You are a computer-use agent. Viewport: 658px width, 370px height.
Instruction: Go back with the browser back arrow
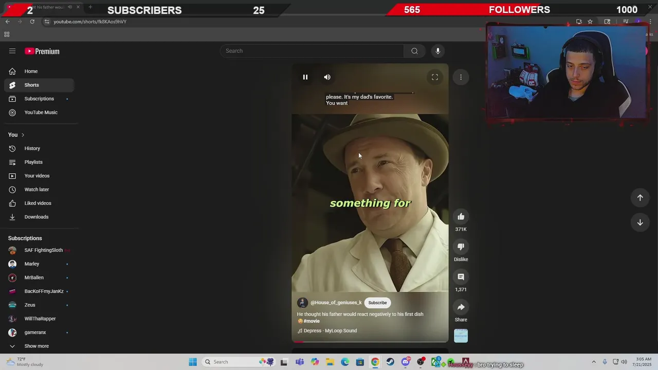pos(7,22)
